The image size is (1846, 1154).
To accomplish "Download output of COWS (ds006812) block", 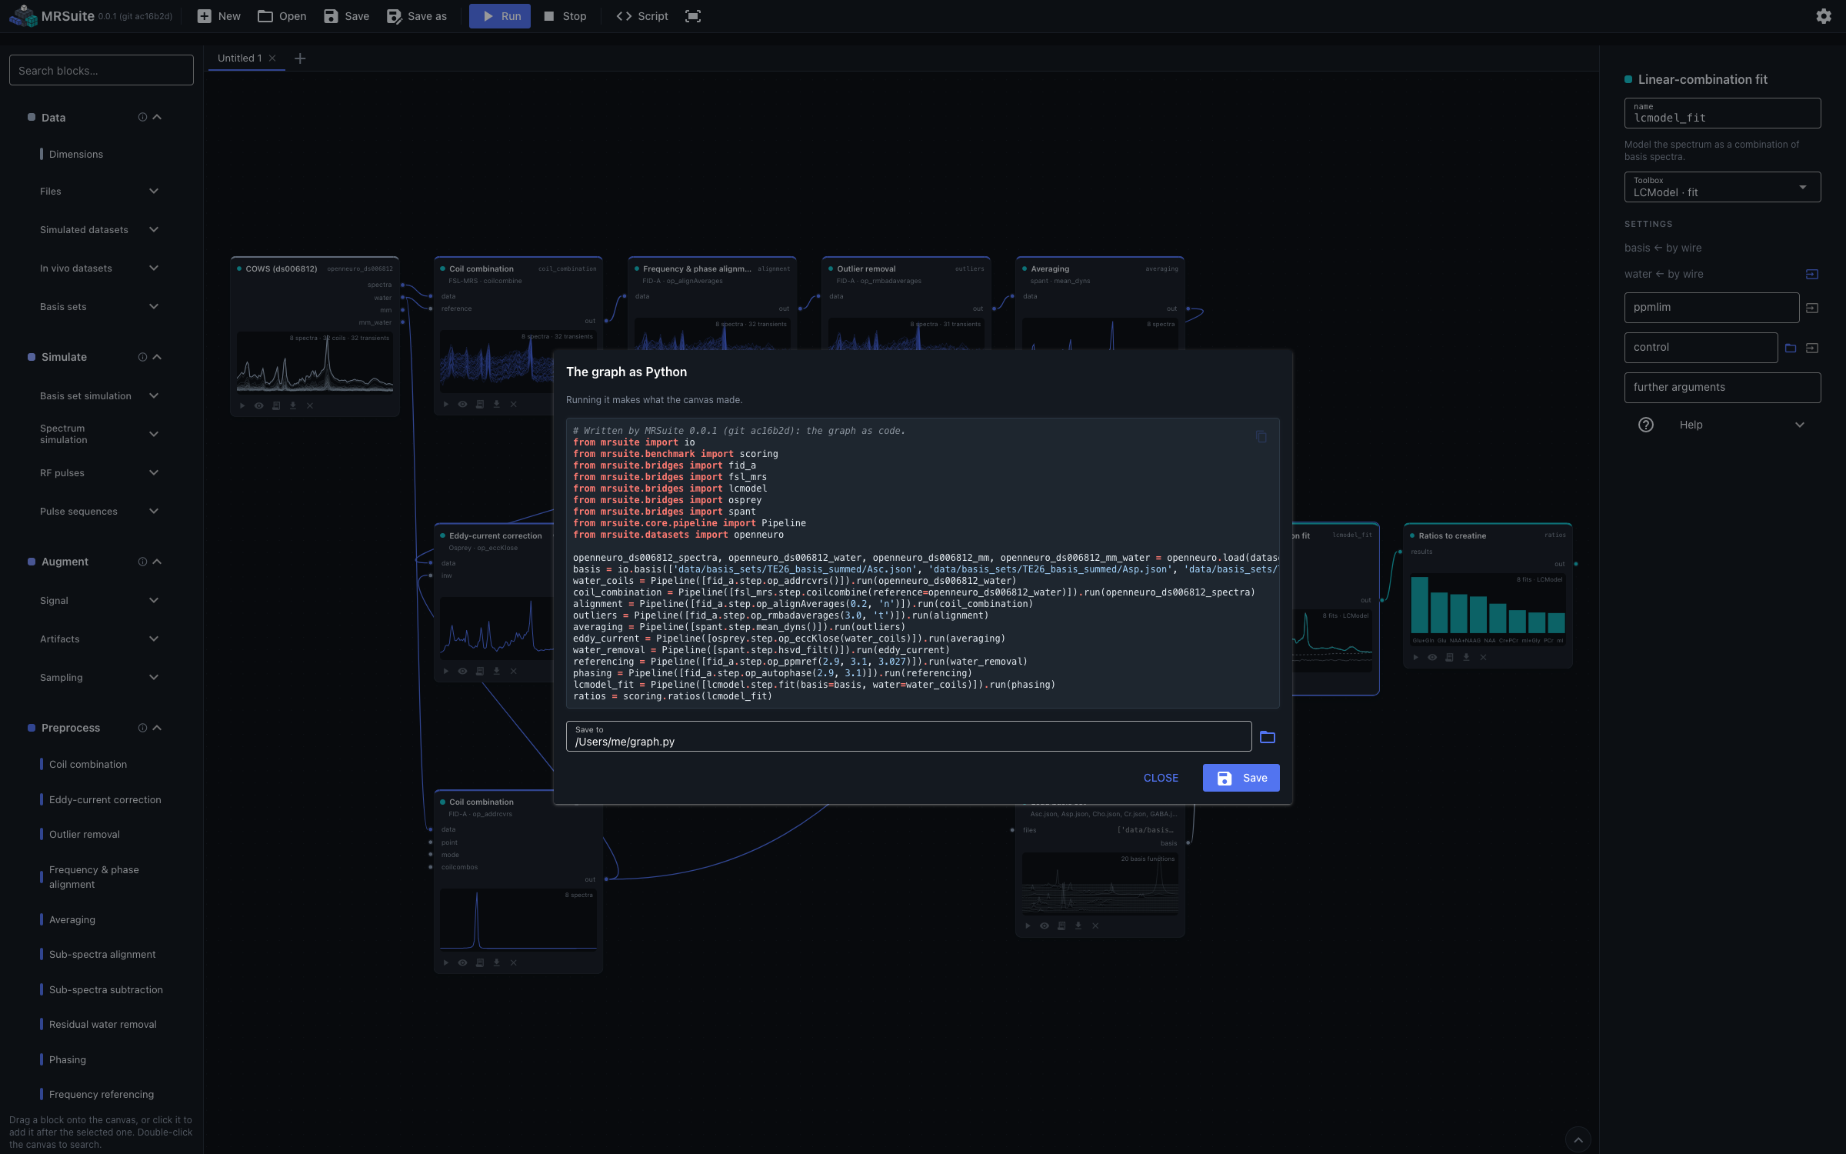I will point(293,405).
